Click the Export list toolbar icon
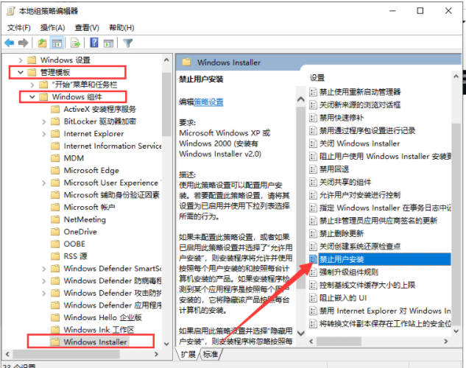The width and height of the screenshot is (466, 368). coord(76,43)
